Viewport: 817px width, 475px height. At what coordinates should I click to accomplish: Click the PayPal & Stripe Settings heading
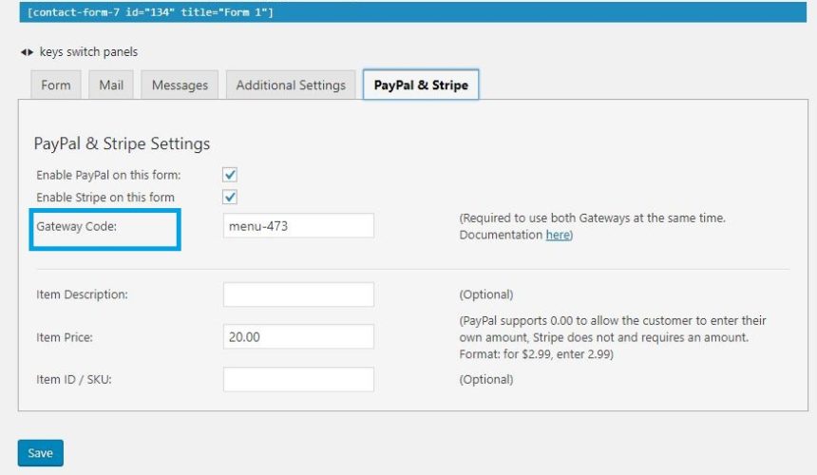(x=122, y=143)
